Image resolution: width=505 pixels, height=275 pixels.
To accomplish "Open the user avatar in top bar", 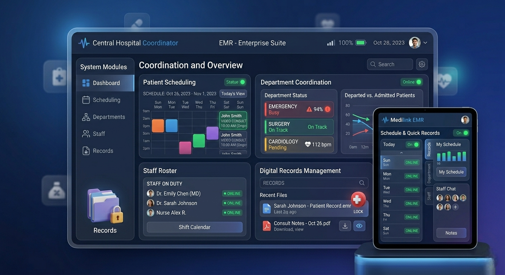I will tap(415, 43).
